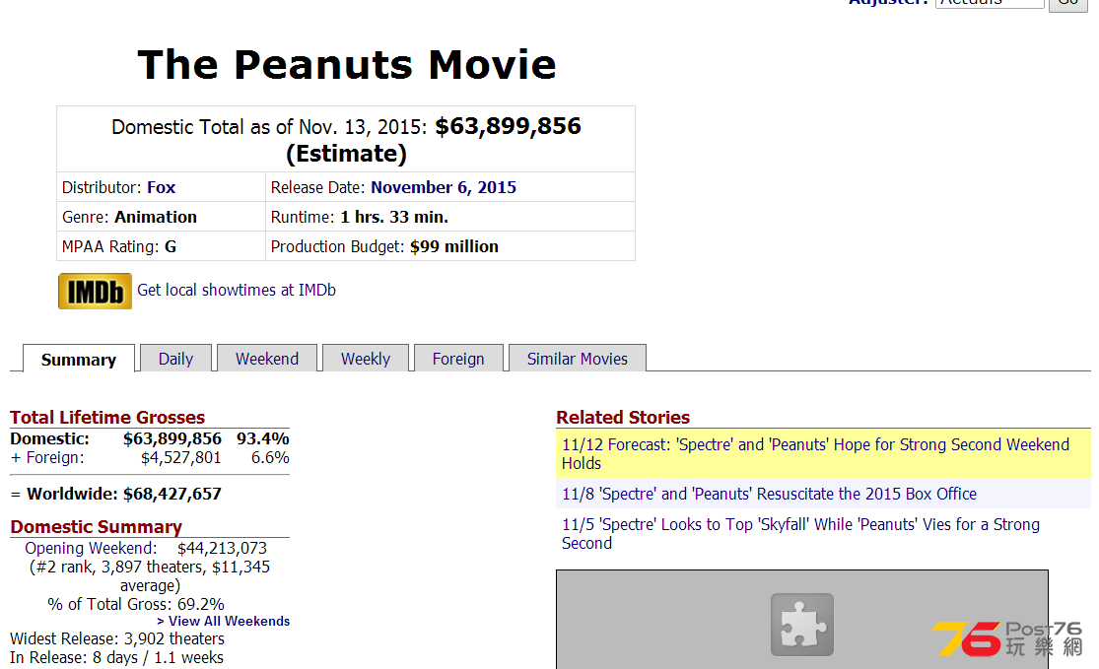Click Get local showtimes at IMDb
Image resolution: width=1099 pixels, height=669 pixels.
(x=237, y=290)
